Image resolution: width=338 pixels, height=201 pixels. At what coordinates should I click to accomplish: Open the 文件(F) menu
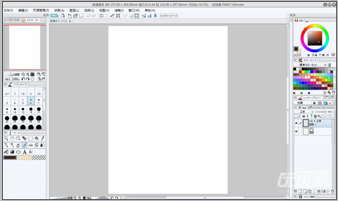click(x=8, y=10)
